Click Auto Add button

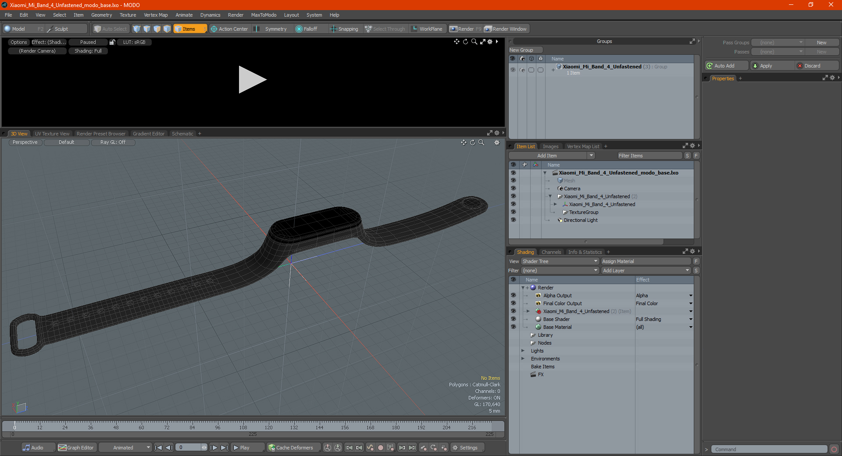pyautogui.click(x=726, y=66)
